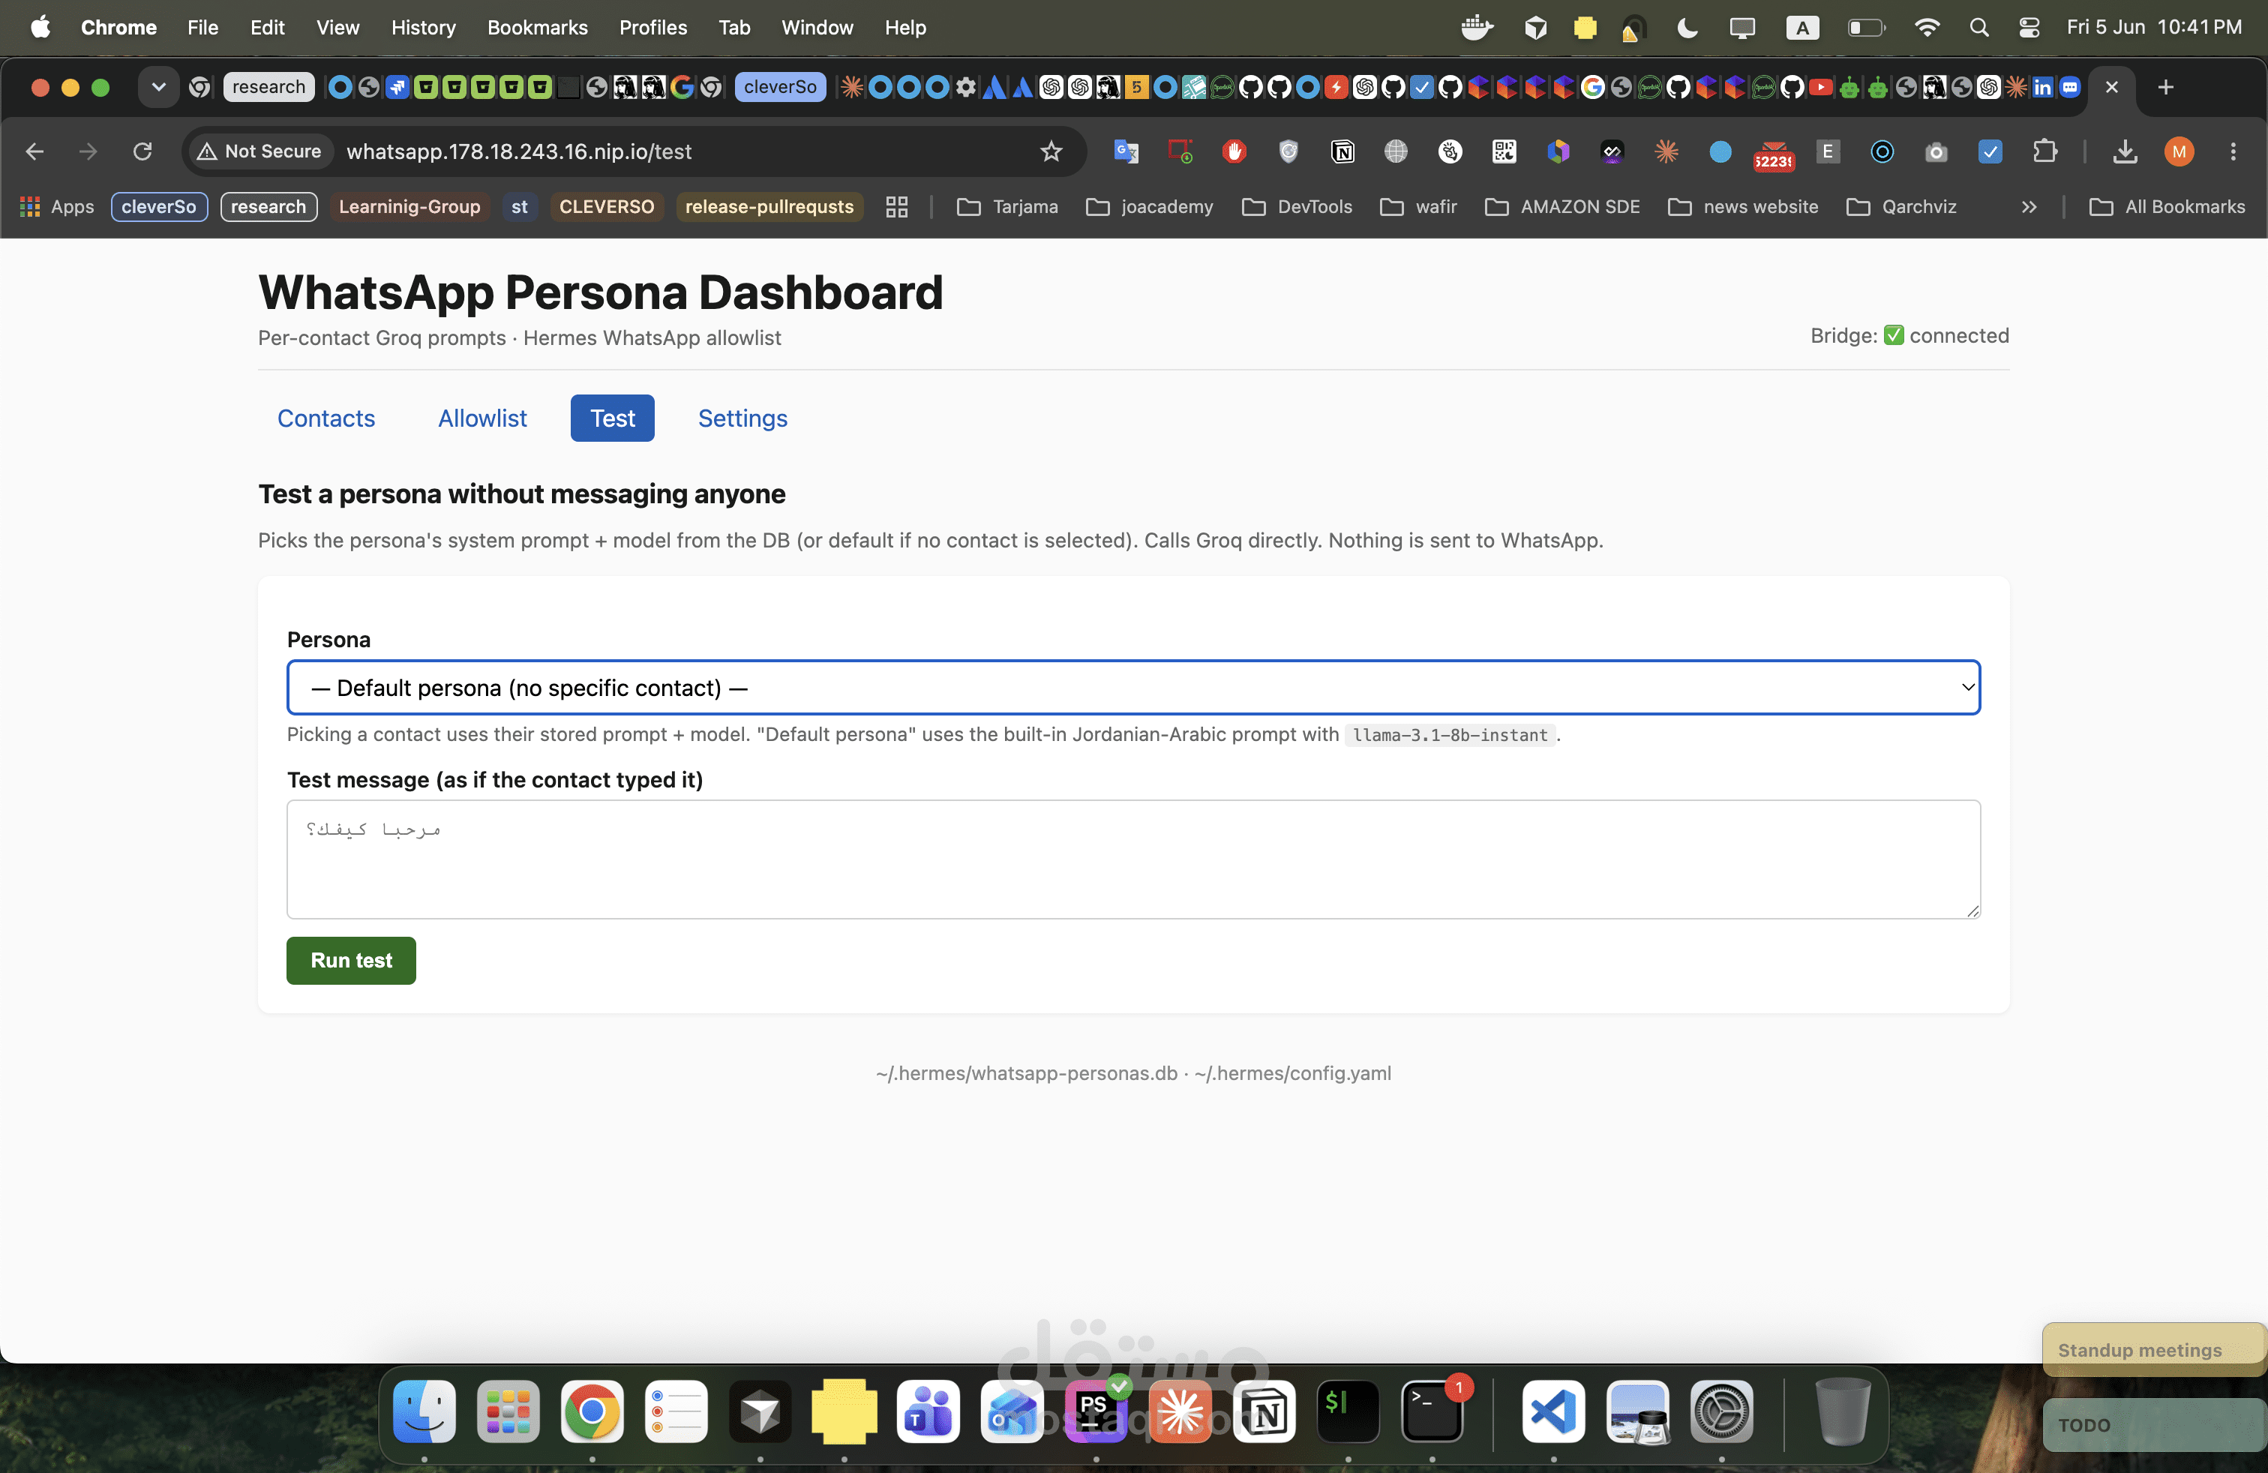Close the active browser tab
This screenshot has height=1473, width=2268.
click(x=2112, y=88)
